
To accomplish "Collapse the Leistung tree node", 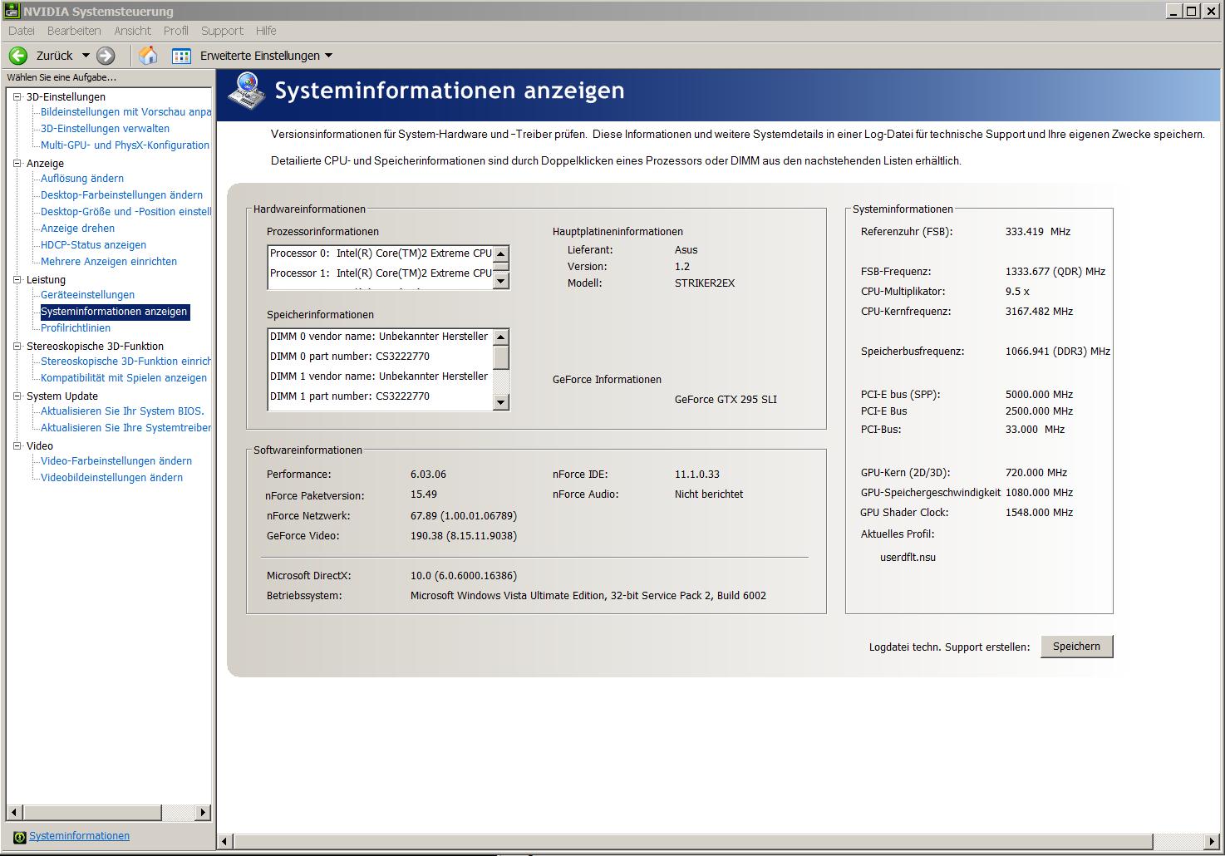I will (17, 280).
